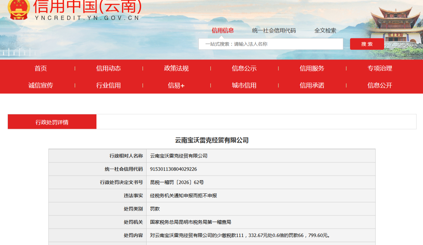
Task: Open the 行业信用 menu item
Action: point(108,85)
